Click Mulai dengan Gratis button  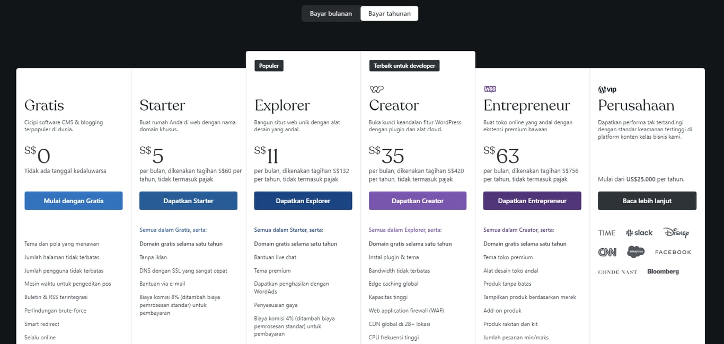click(73, 201)
